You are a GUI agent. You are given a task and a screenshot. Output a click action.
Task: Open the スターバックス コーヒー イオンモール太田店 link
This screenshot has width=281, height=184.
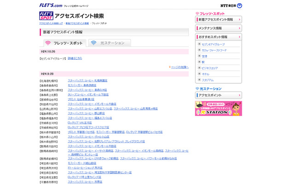(x=92, y=146)
